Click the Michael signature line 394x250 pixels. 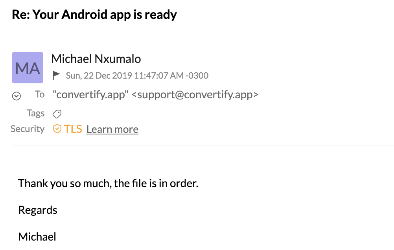(37, 237)
